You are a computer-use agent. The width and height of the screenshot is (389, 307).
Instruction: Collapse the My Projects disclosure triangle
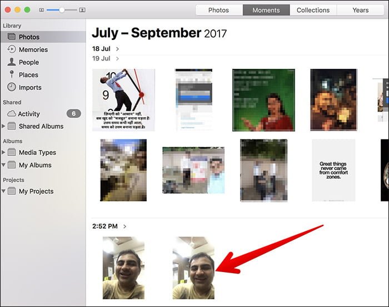pyautogui.click(x=3, y=191)
